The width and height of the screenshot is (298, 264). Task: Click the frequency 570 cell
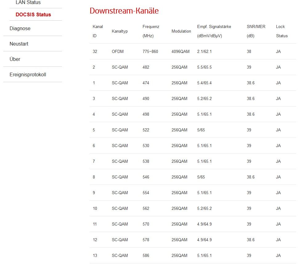coord(146,224)
